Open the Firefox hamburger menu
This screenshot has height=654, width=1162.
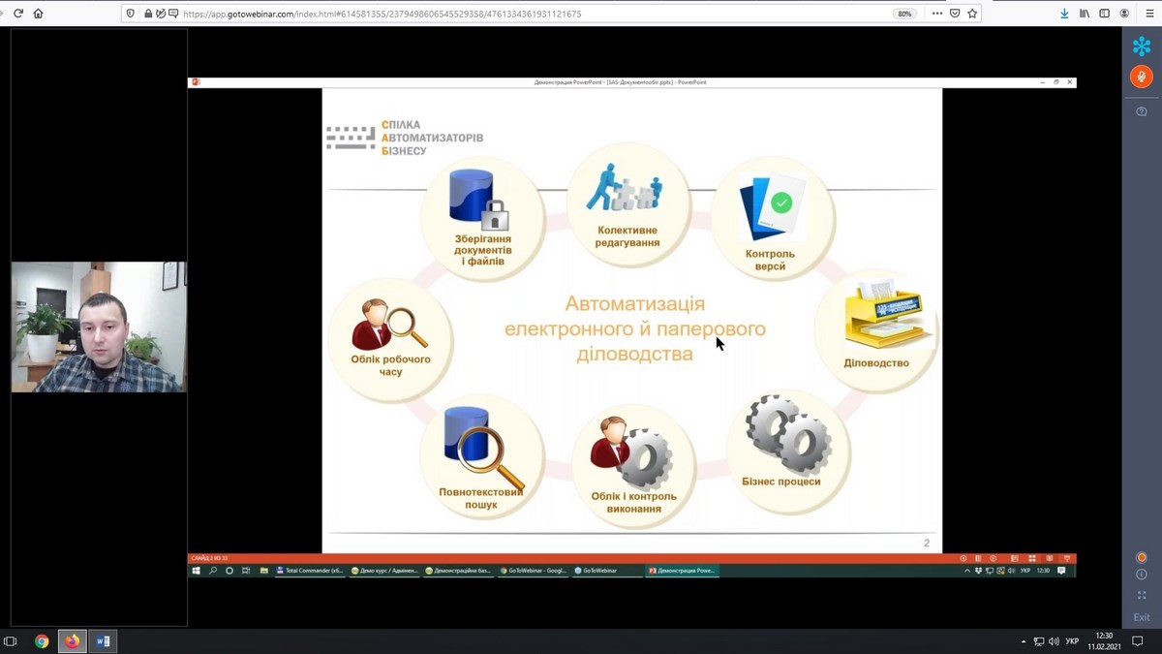tap(1148, 14)
